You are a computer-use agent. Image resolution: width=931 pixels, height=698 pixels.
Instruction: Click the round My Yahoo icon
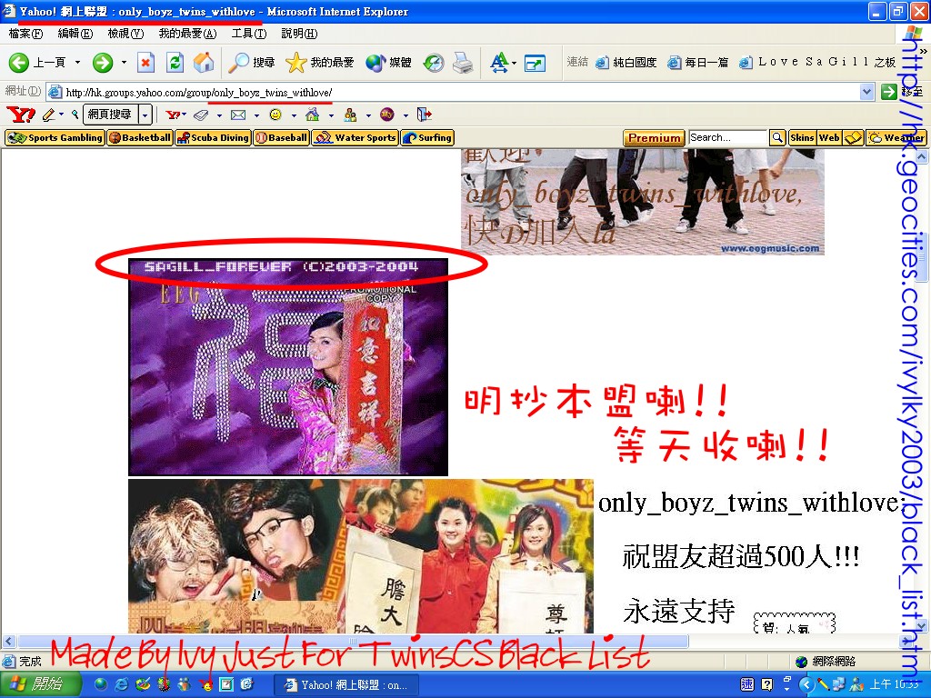[387, 114]
